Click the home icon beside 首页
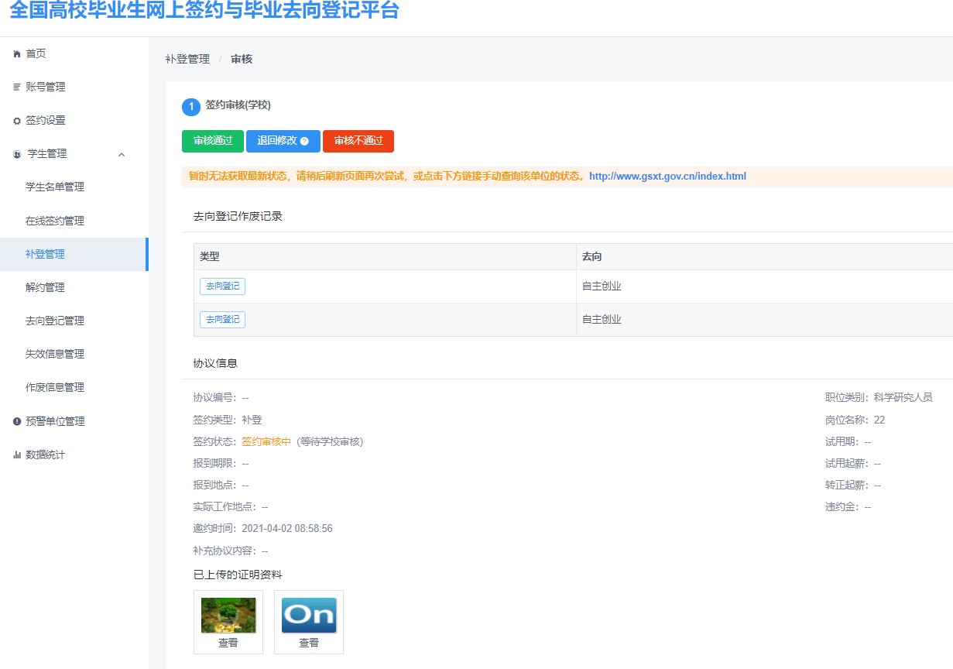This screenshot has height=669, width=953. coord(17,54)
